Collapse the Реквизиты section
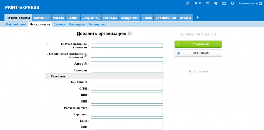This screenshot has height=130, width=264. [48, 76]
